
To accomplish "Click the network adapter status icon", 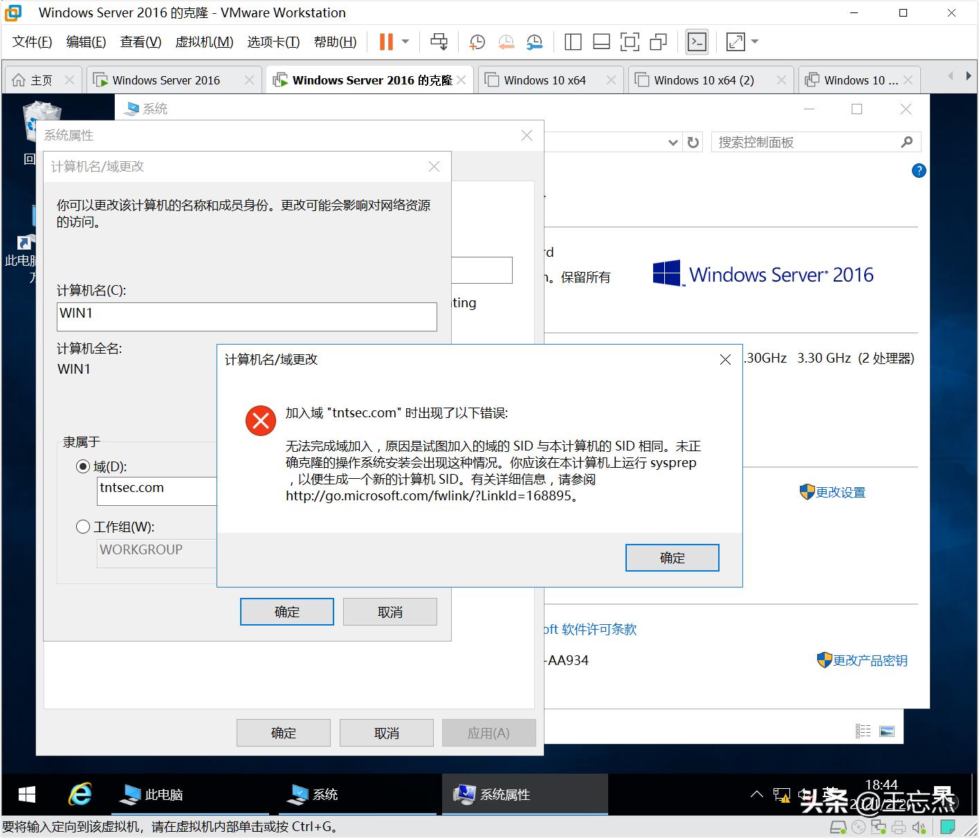I will click(879, 827).
